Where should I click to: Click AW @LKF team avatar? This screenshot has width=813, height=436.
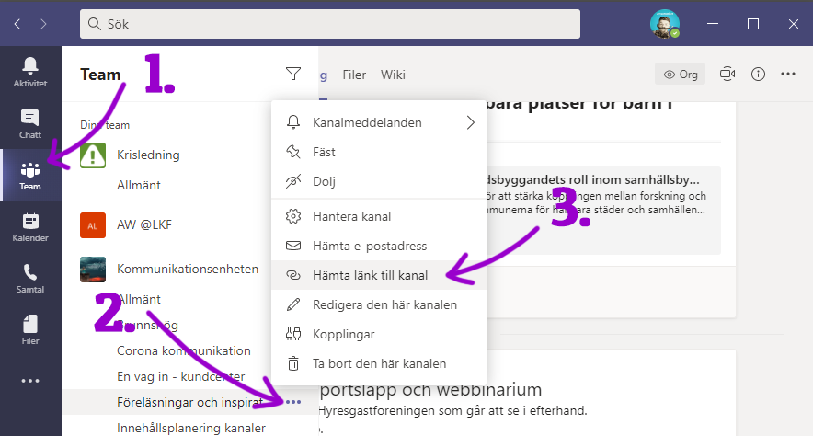93,225
